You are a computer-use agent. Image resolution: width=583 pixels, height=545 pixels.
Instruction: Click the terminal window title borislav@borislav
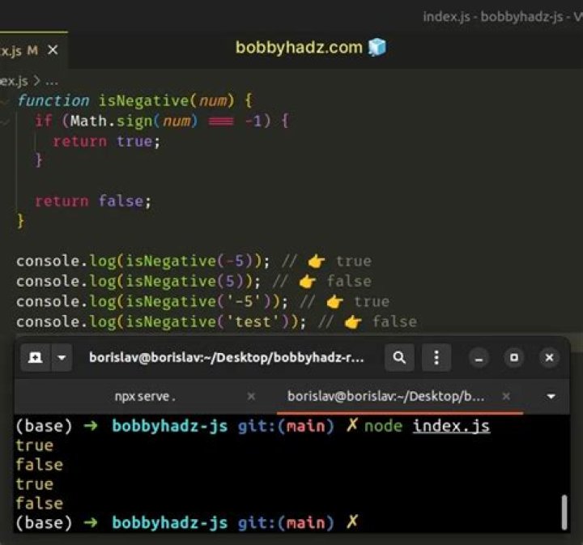point(227,357)
